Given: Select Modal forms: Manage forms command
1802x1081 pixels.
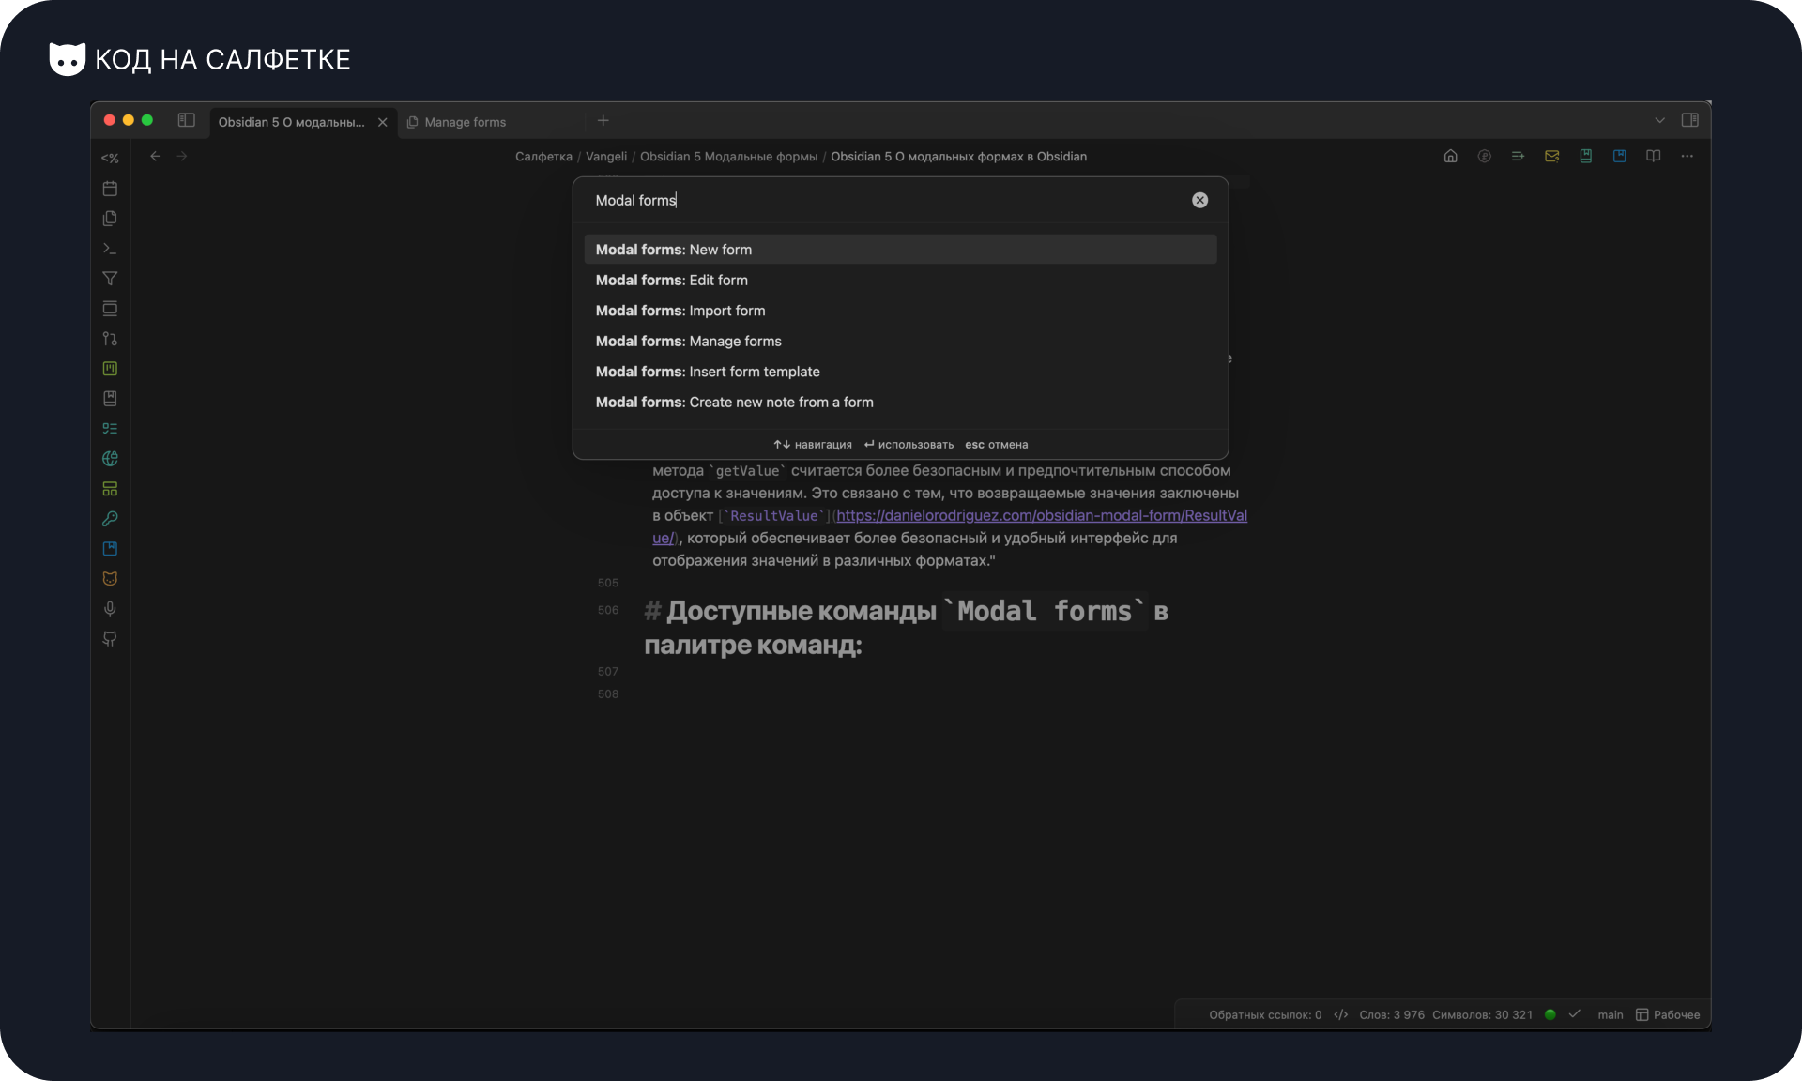Looking at the screenshot, I should coord(900,341).
